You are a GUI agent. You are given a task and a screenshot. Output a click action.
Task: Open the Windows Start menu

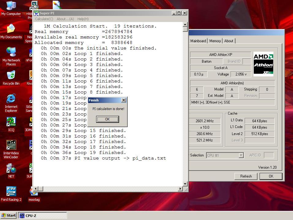coord(9,215)
